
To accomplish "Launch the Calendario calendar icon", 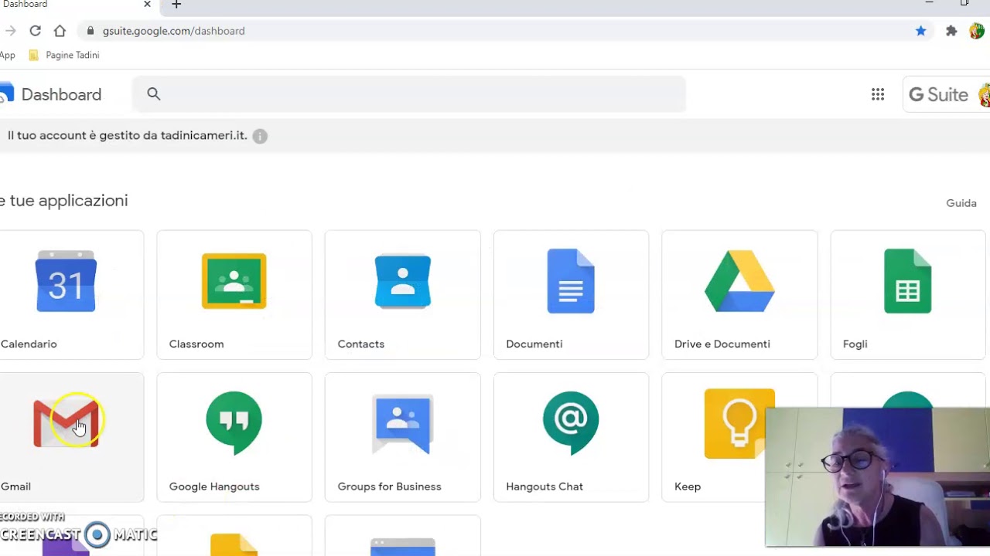I will click(66, 281).
